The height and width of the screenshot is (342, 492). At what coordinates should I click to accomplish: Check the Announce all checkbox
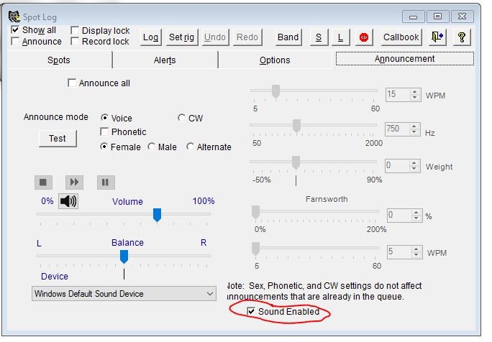click(x=72, y=83)
